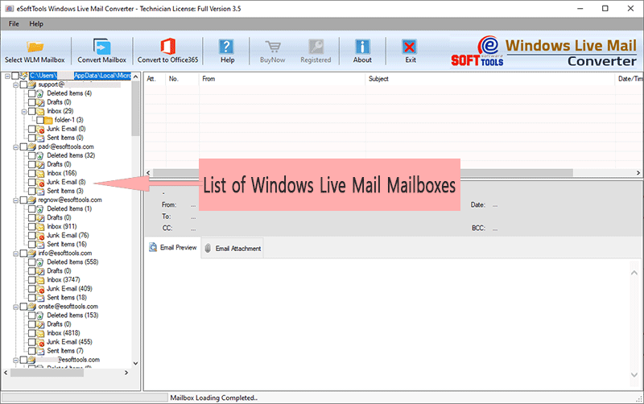Click the eSoftTools app icon in title bar
This screenshot has height=404, width=644.
pos(9,9)
